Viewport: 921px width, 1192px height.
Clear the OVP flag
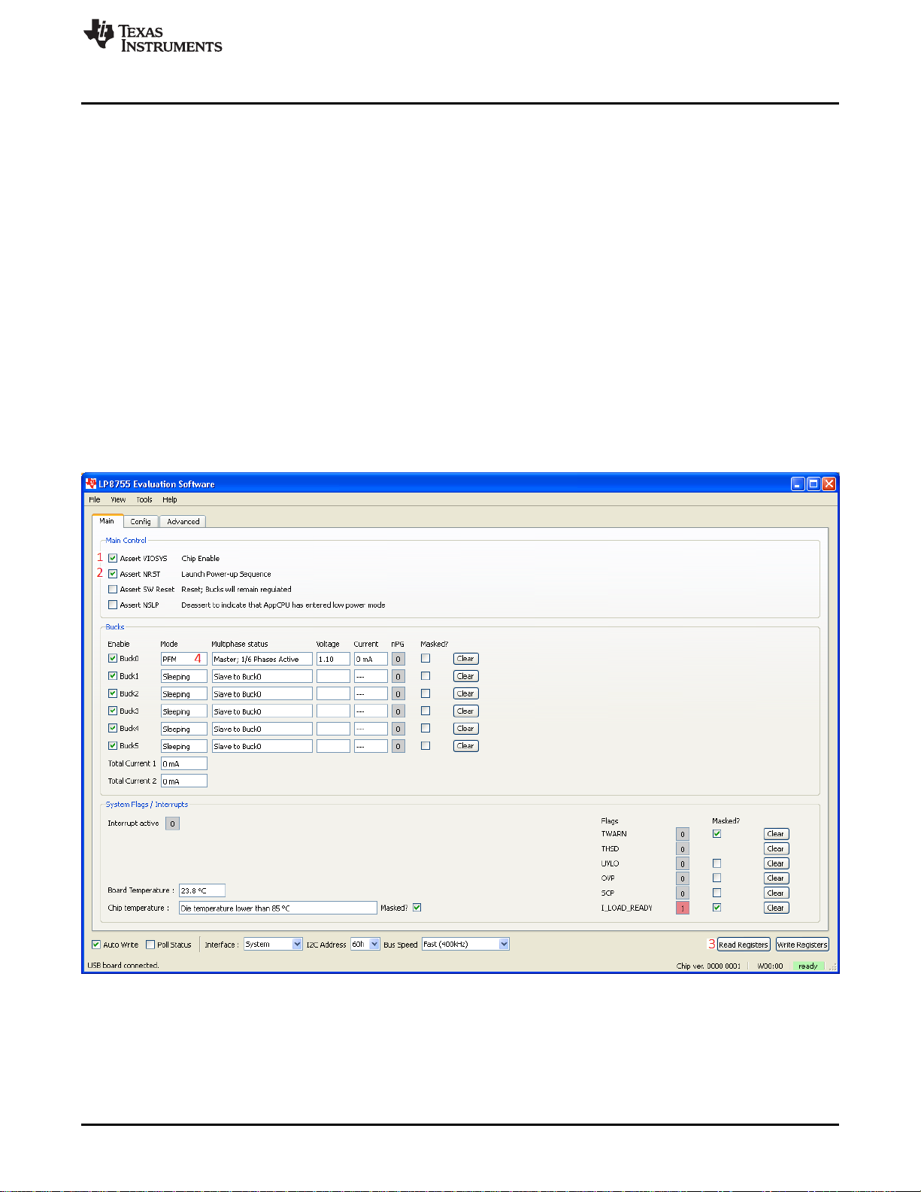coord(776,878)
